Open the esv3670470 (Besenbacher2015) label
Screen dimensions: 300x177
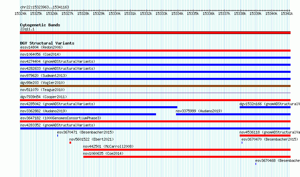[x=270, y=139]
